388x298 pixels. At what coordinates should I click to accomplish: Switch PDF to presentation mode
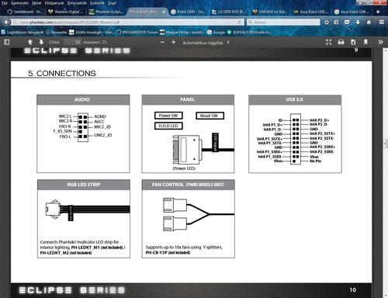point(328,42)
